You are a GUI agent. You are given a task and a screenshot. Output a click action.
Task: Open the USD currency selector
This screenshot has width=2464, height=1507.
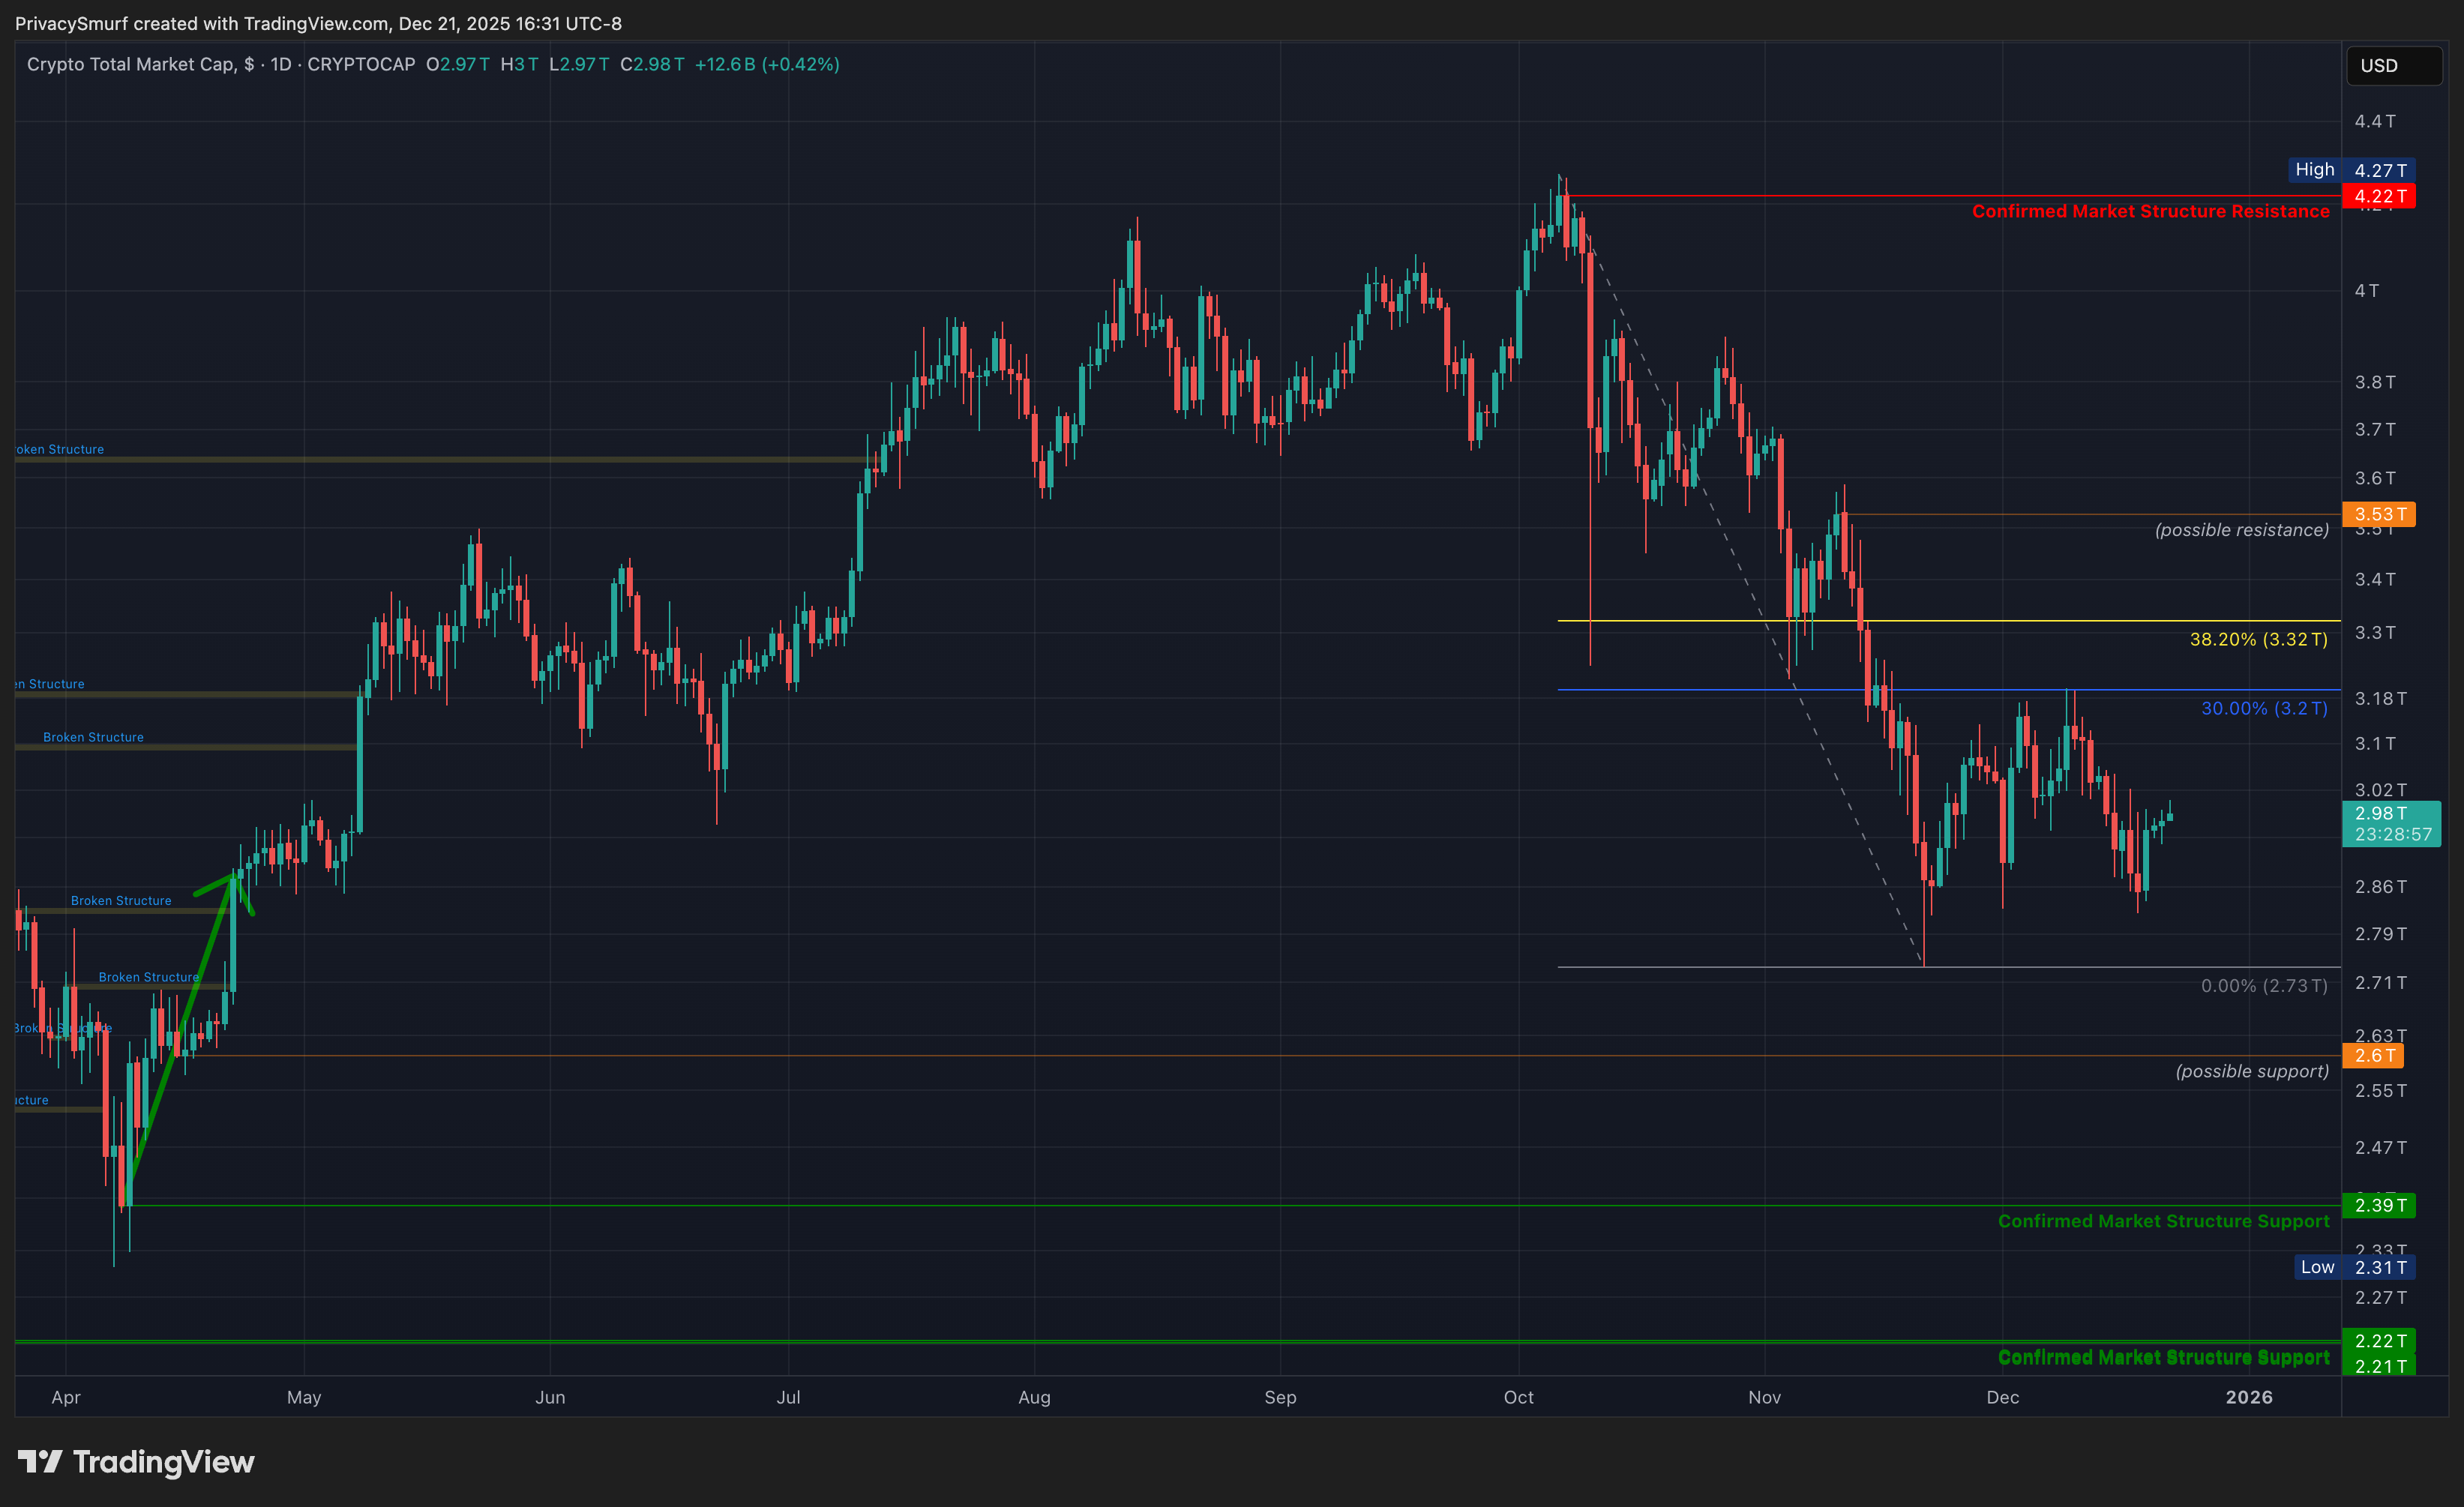(2392, 66)
